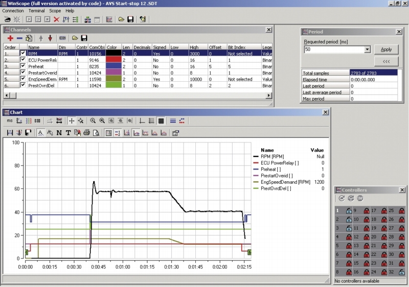
Task: Uncheck the RPM channel checkbox
Action: coord(22,53)
